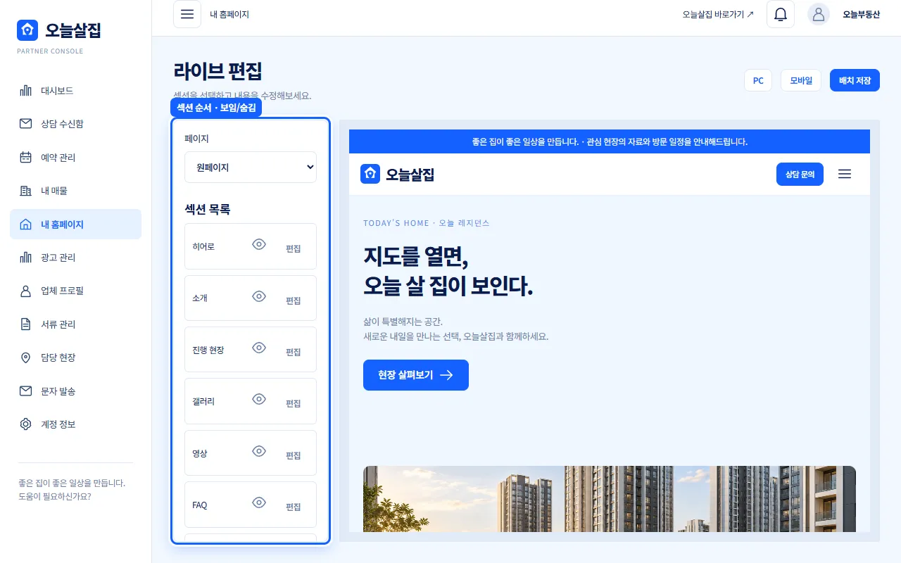Image resolution: width=901 pixels, height=563 pixels.
Task: Hide the 진행 현장 section
Action: 259,348
